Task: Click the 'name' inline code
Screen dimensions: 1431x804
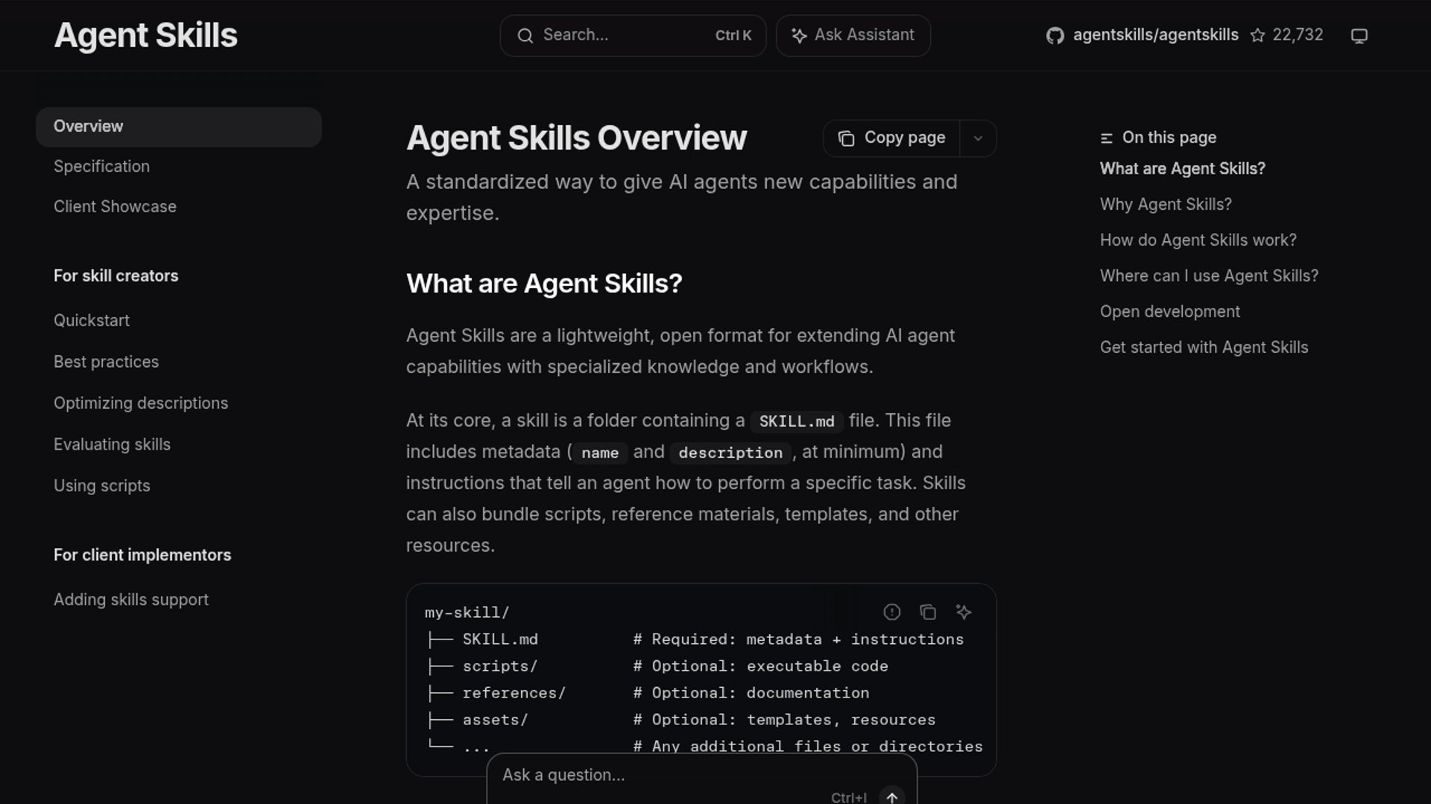Action: 600,453
